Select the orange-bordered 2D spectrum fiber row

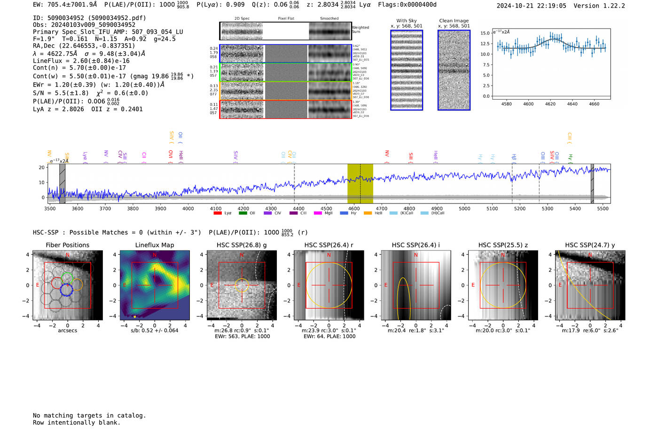[x=286, y=91]
